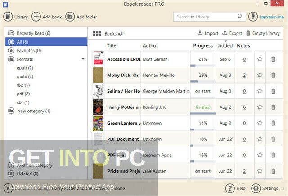Sort by Title column header

click(112, 45)
